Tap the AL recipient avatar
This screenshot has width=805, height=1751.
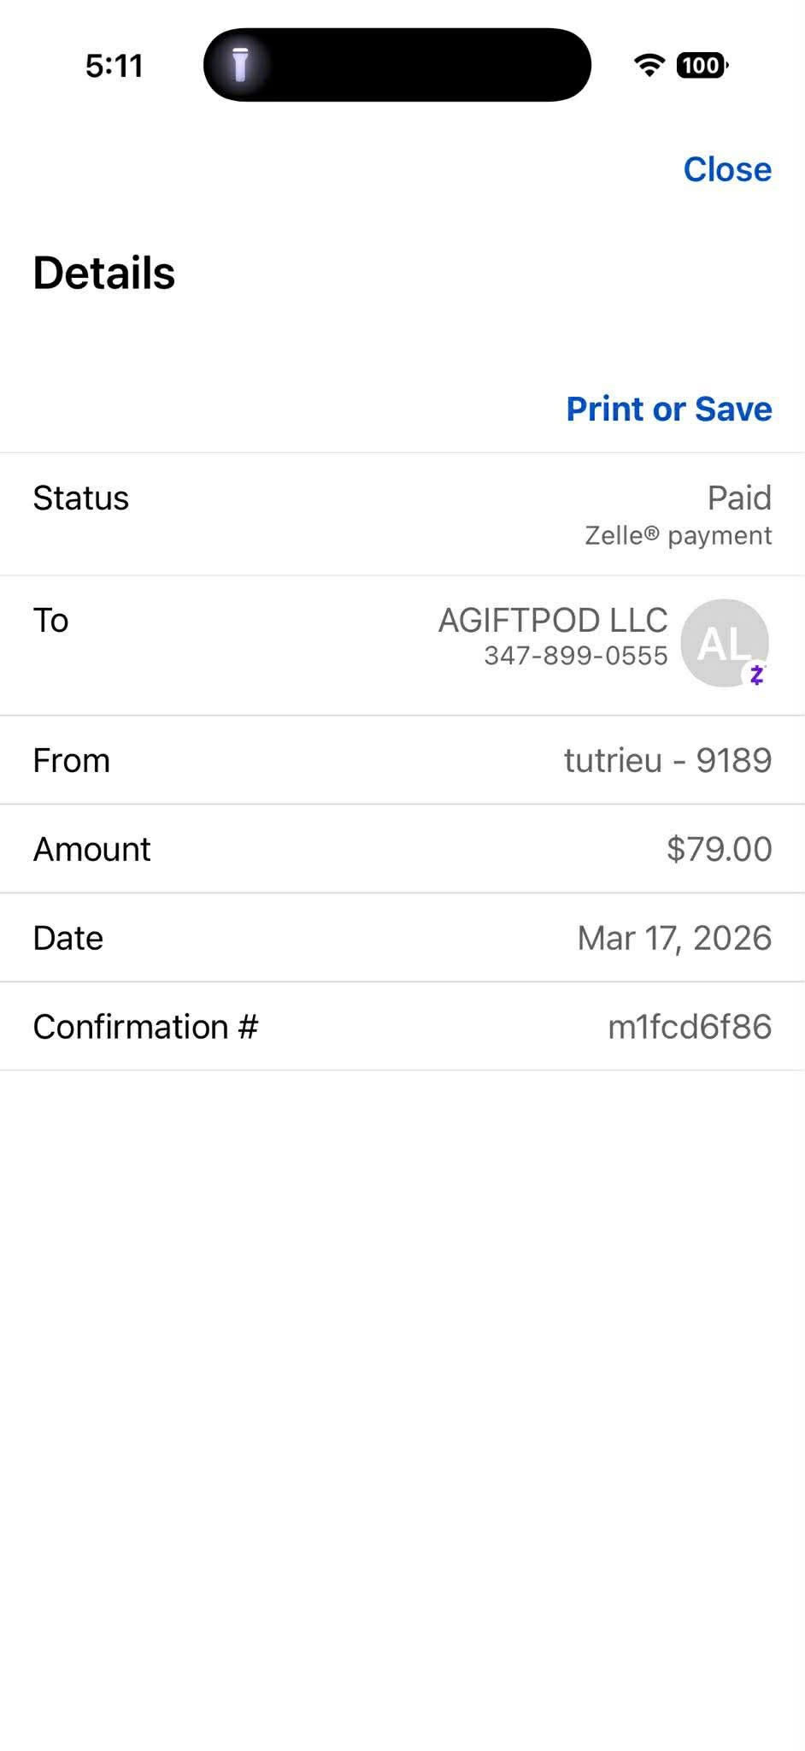723,641
